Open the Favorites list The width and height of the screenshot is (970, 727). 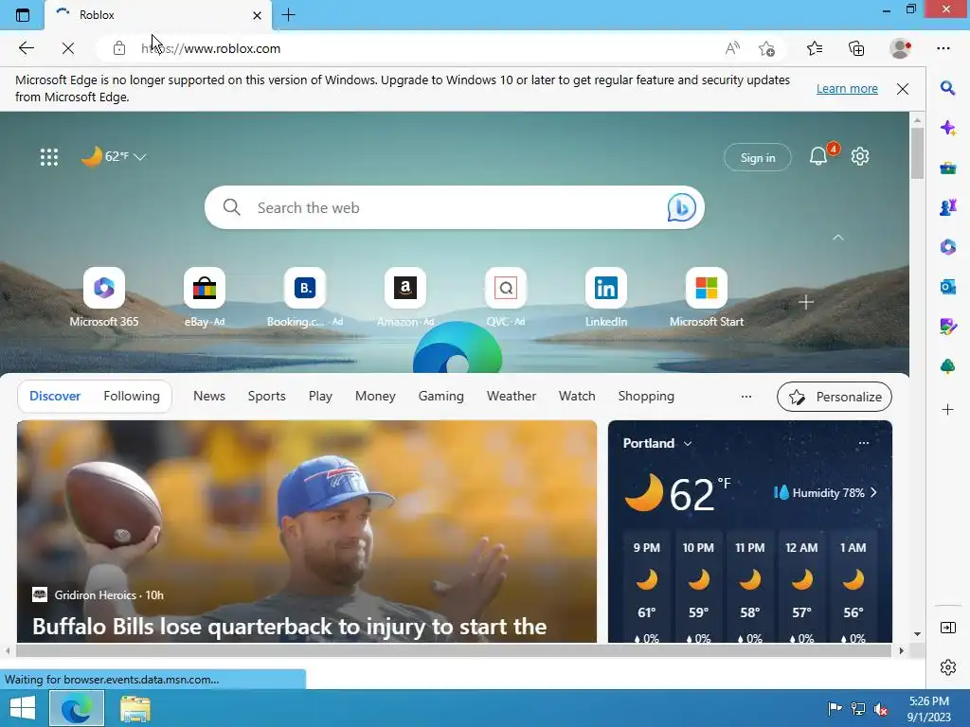[x=815, y=48]
